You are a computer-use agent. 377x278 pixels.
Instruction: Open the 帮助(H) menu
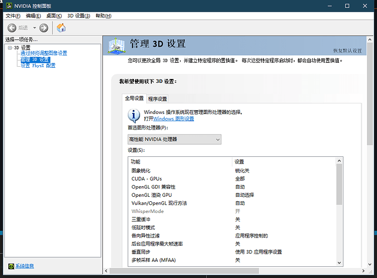(103, 16)
